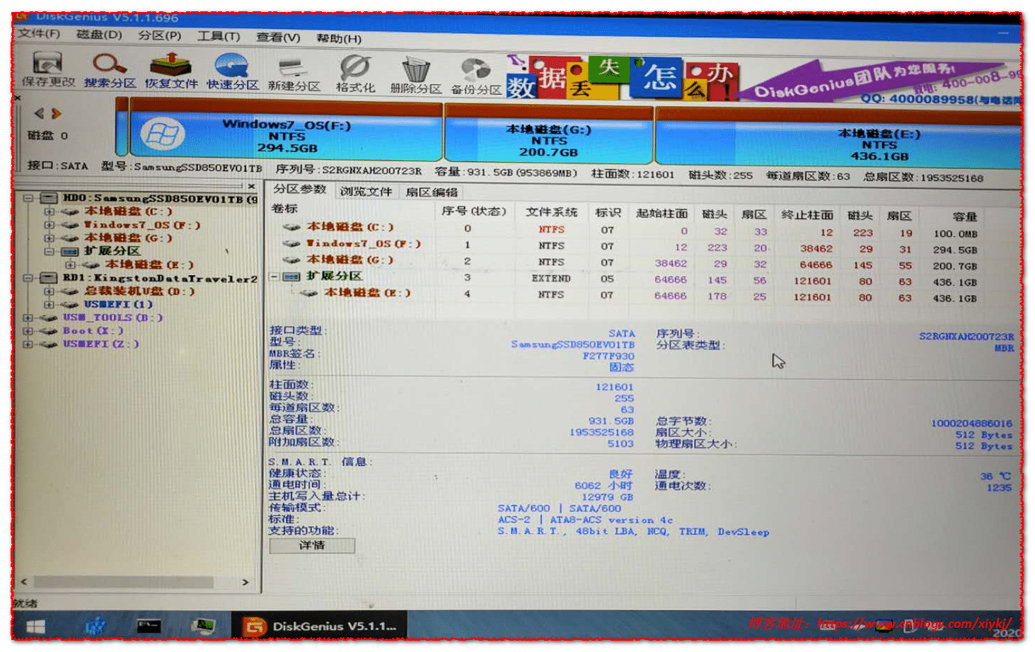Click the HD0 SamsungSSD850EVO1TB drive icon in tree
This screenshot has width=1035, height=652.
pos(49,198)
